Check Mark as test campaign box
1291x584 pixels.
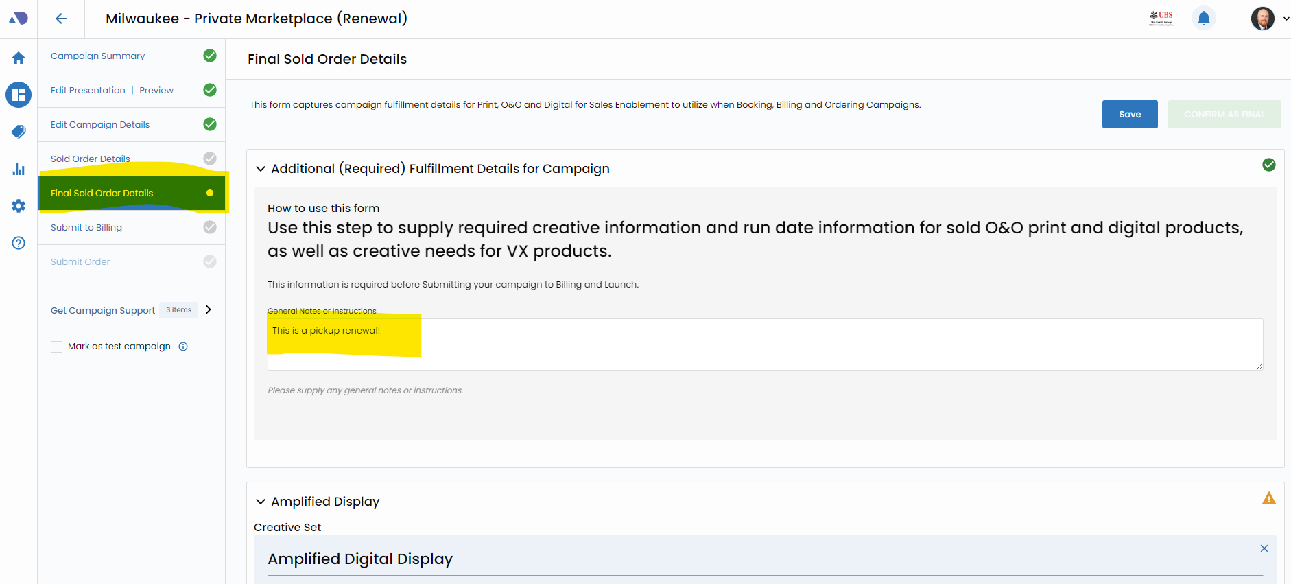tap(57, 347)
